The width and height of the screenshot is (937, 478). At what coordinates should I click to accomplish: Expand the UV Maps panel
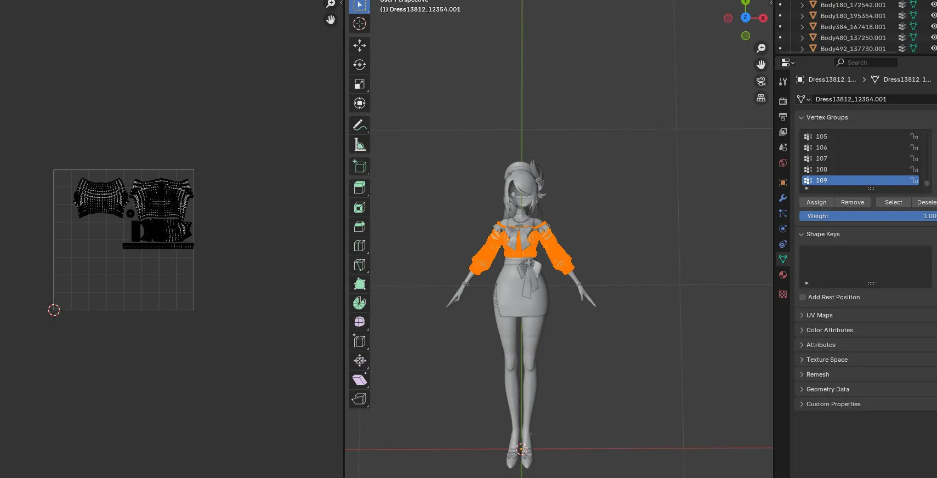(x=801, y=315)
